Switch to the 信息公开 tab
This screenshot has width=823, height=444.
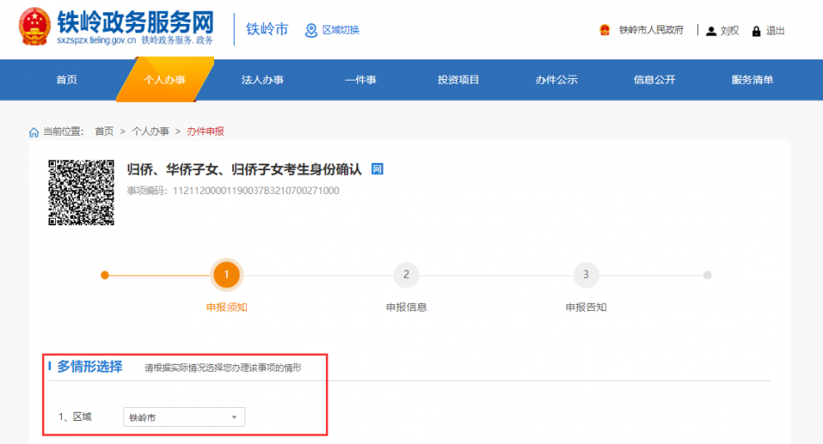pyautogui.click(x=654, y=80)
